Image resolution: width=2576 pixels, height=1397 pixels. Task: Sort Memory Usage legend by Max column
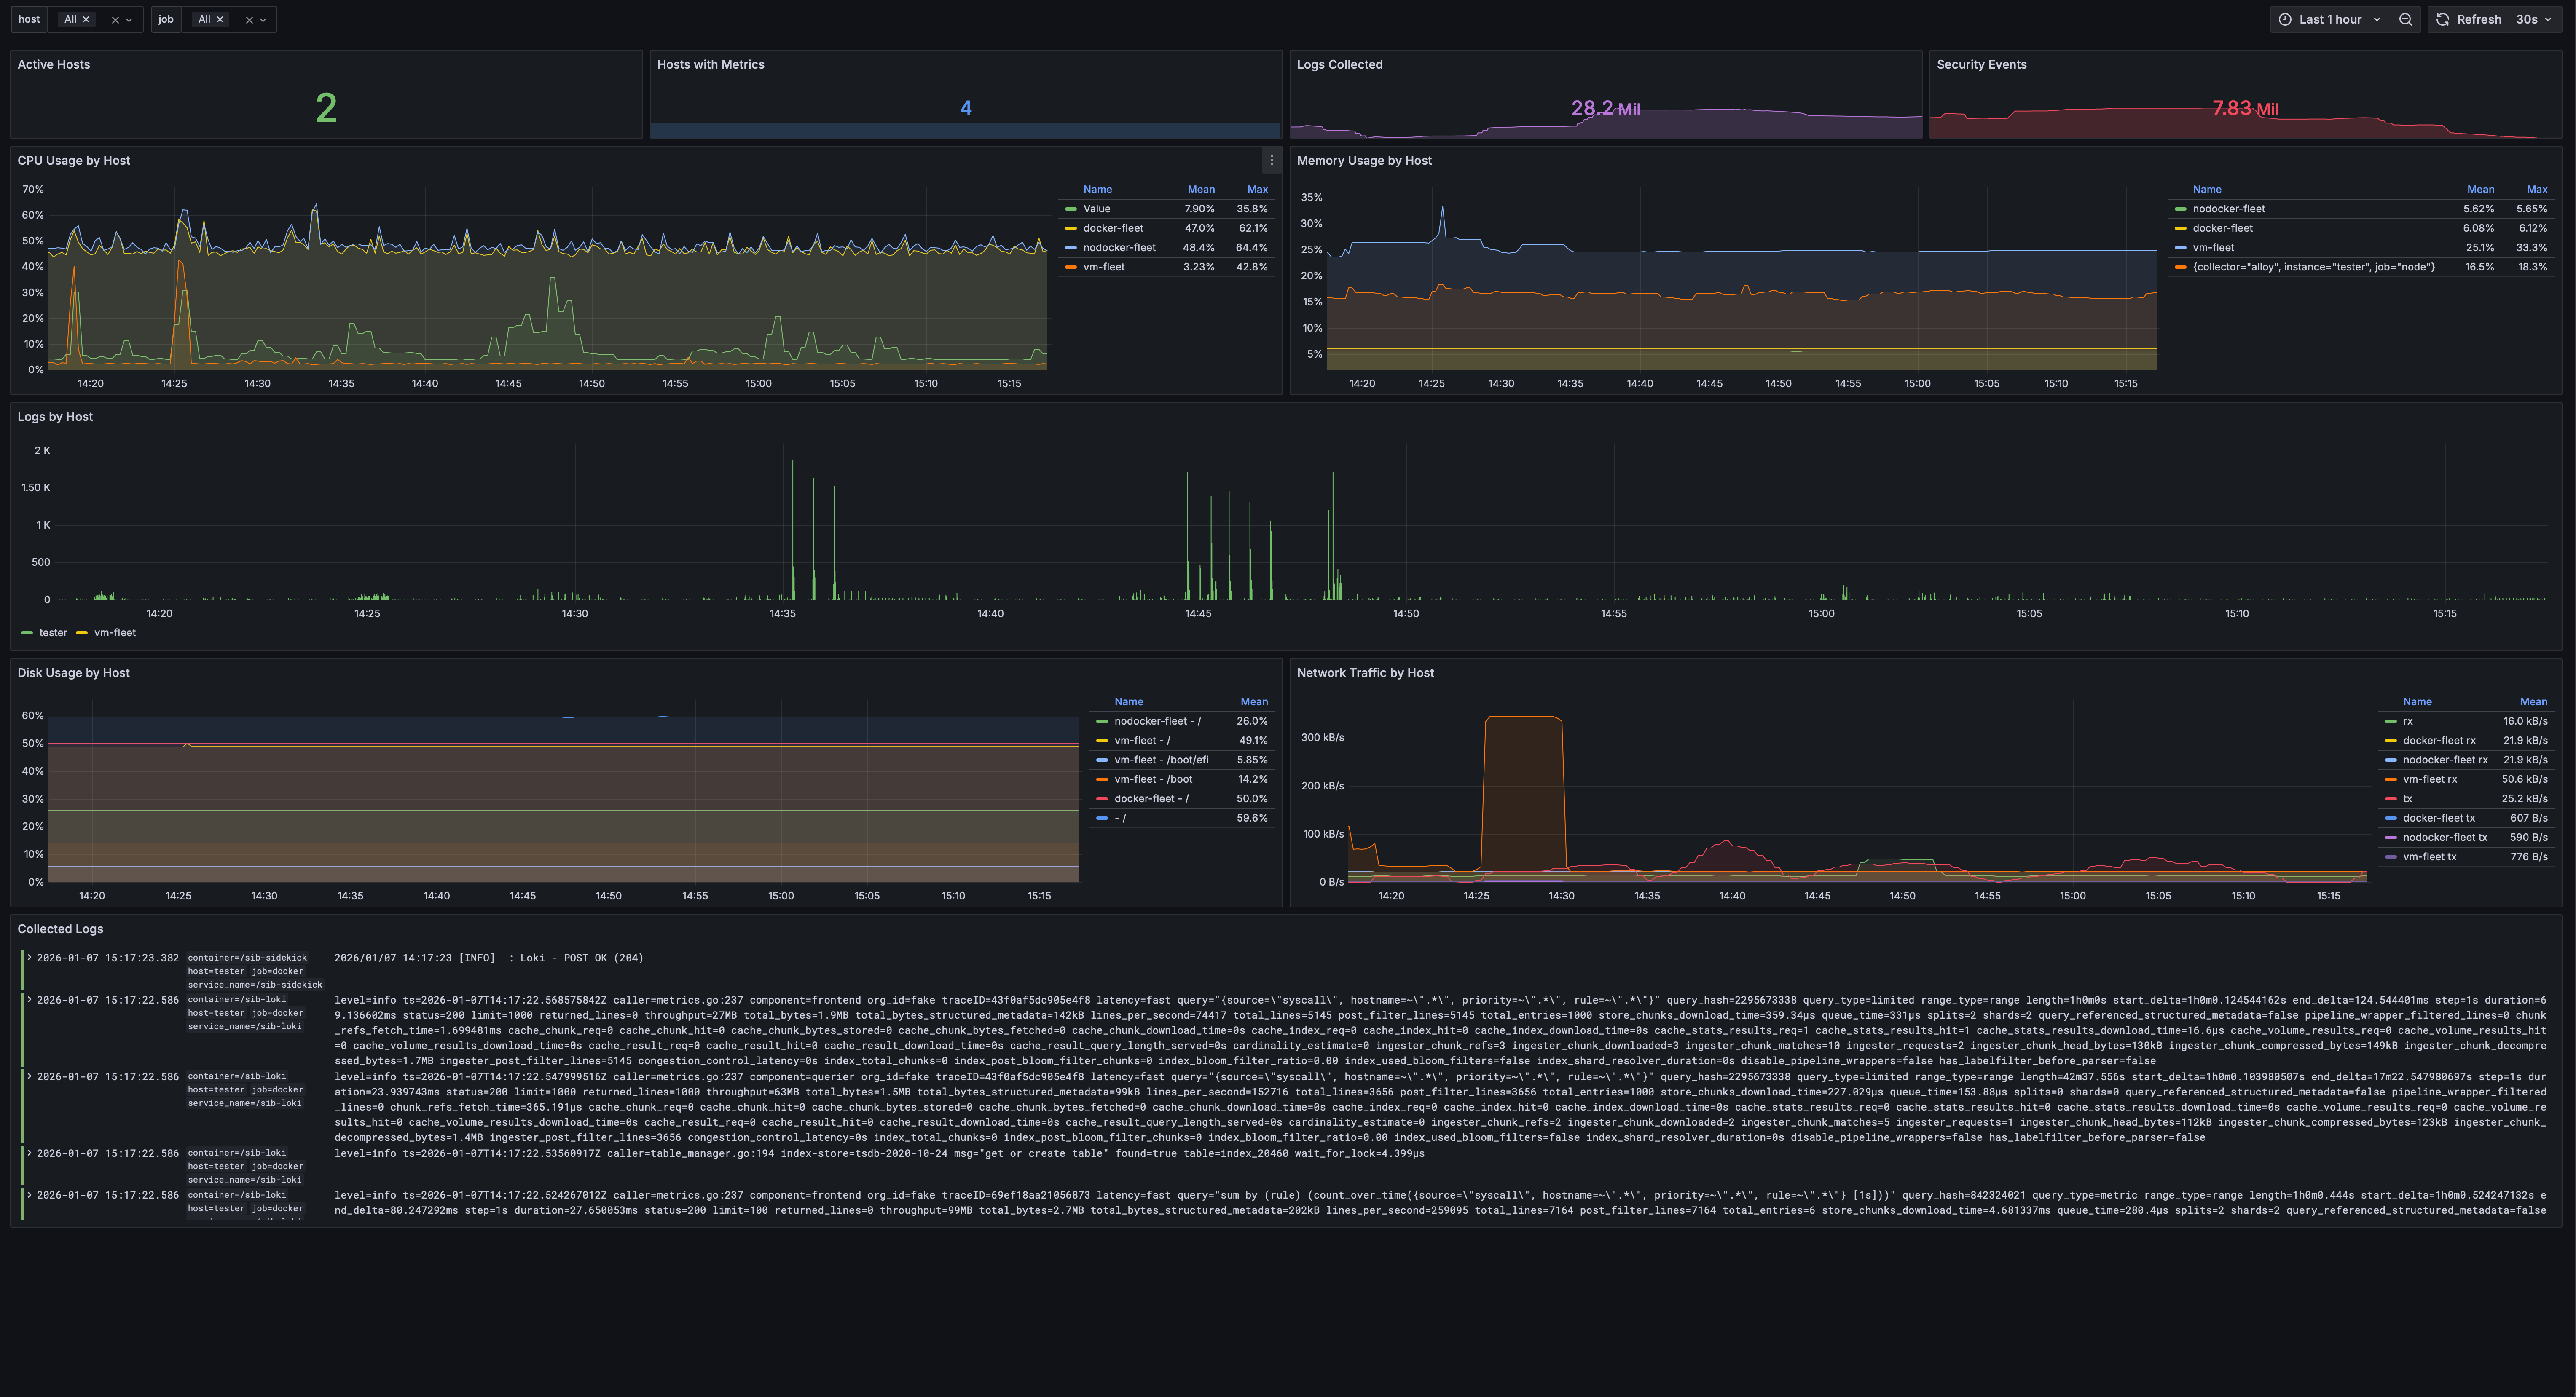(x=2537, y=190)
